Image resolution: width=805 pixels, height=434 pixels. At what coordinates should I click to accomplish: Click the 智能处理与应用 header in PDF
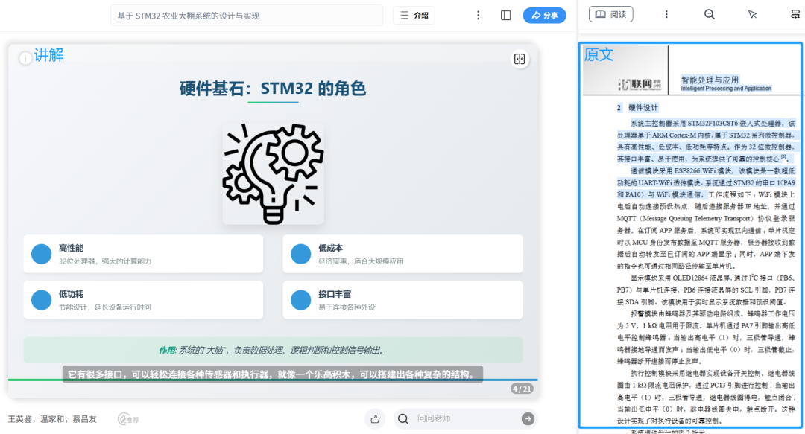[710, 80]
